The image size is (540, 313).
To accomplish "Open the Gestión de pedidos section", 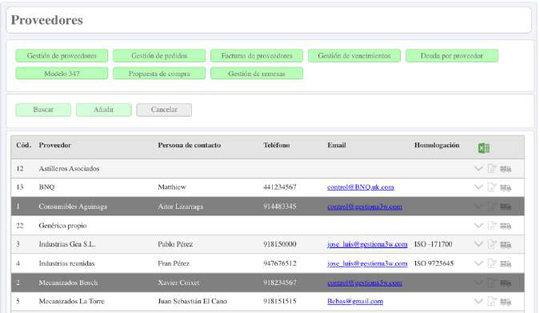I will click(x=159, y=56).
